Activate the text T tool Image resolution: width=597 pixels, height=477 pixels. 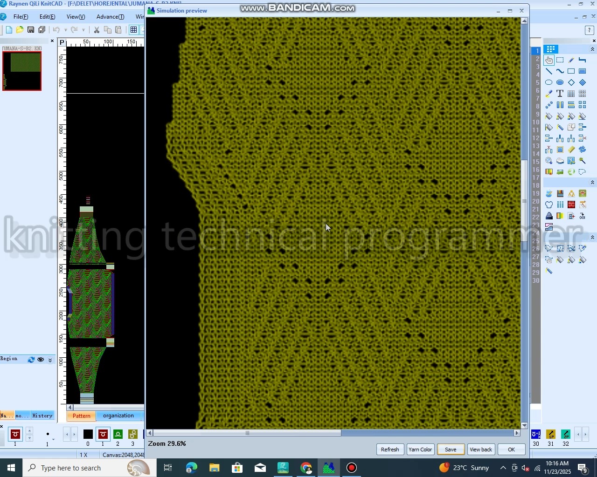560,94
